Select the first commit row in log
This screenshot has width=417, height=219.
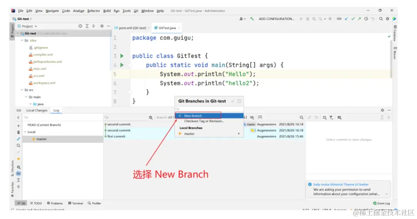tap(204, 136)
